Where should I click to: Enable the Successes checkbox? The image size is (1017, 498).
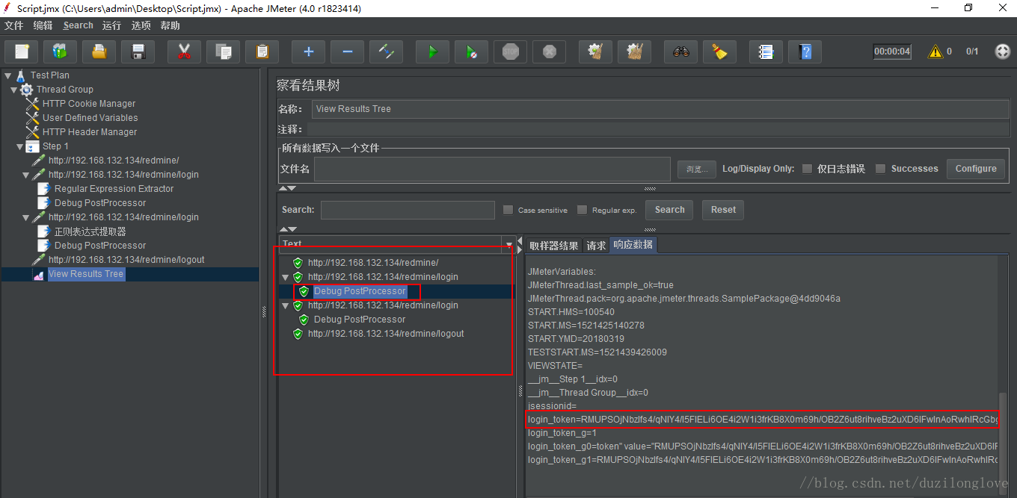[x=880, y=169]
